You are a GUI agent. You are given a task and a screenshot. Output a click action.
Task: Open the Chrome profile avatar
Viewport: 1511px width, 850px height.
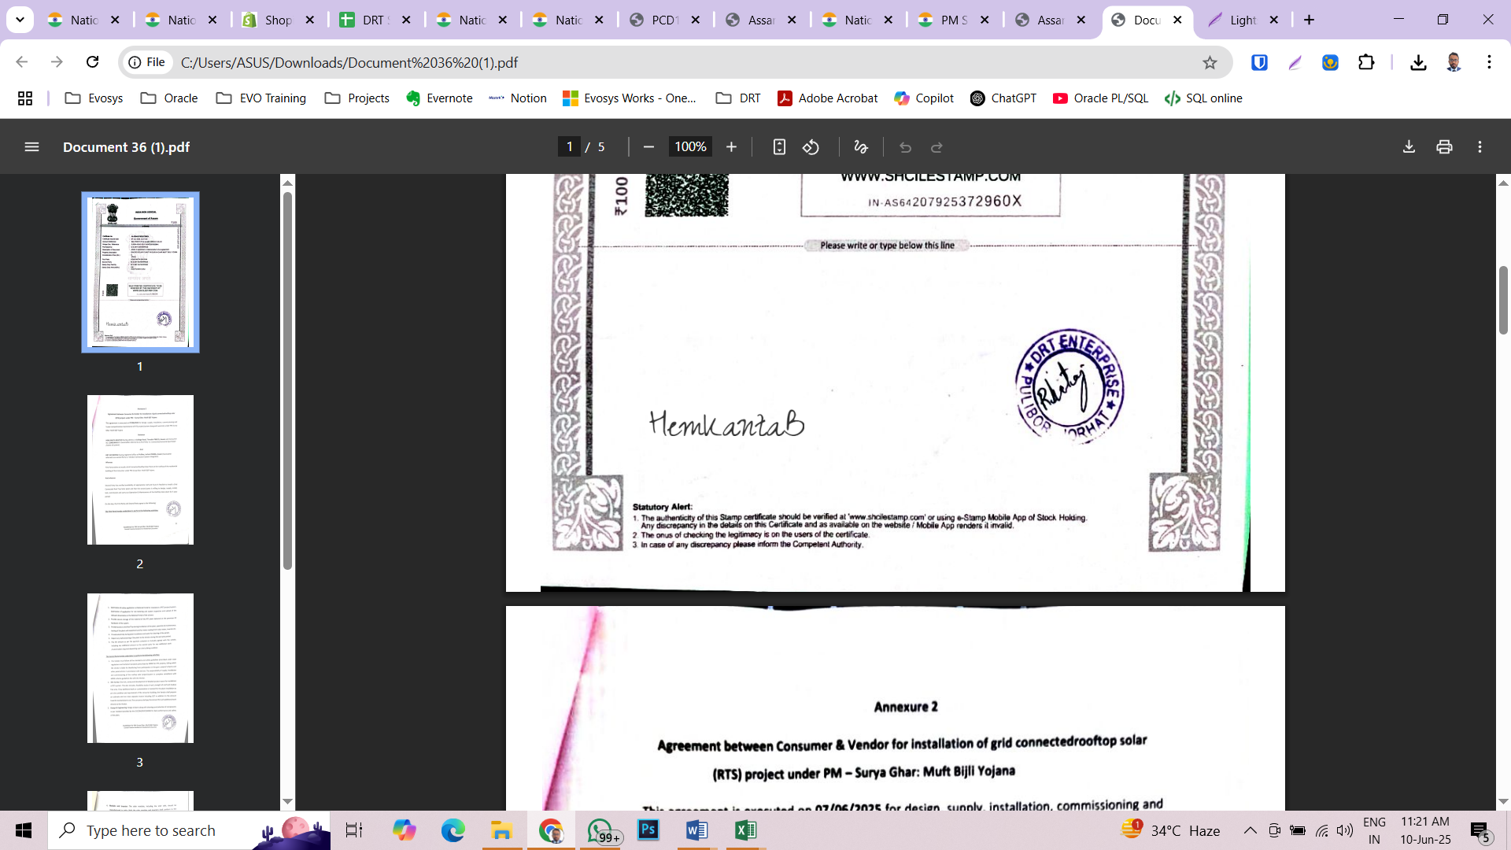[1454, 62]
